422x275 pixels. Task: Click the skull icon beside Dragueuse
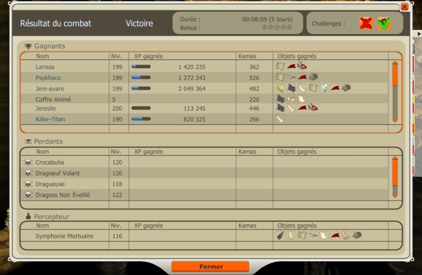[28, 184]
